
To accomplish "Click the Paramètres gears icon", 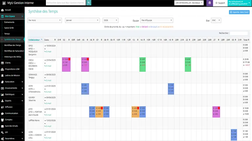I will [2, 139].
